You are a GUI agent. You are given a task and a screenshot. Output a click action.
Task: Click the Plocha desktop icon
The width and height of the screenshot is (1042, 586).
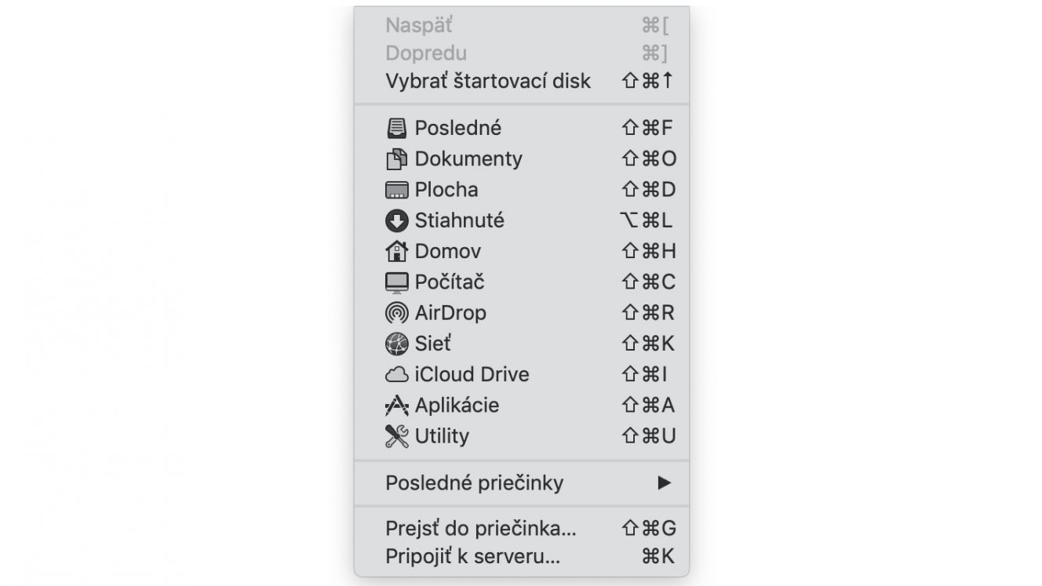pos(397,190)
